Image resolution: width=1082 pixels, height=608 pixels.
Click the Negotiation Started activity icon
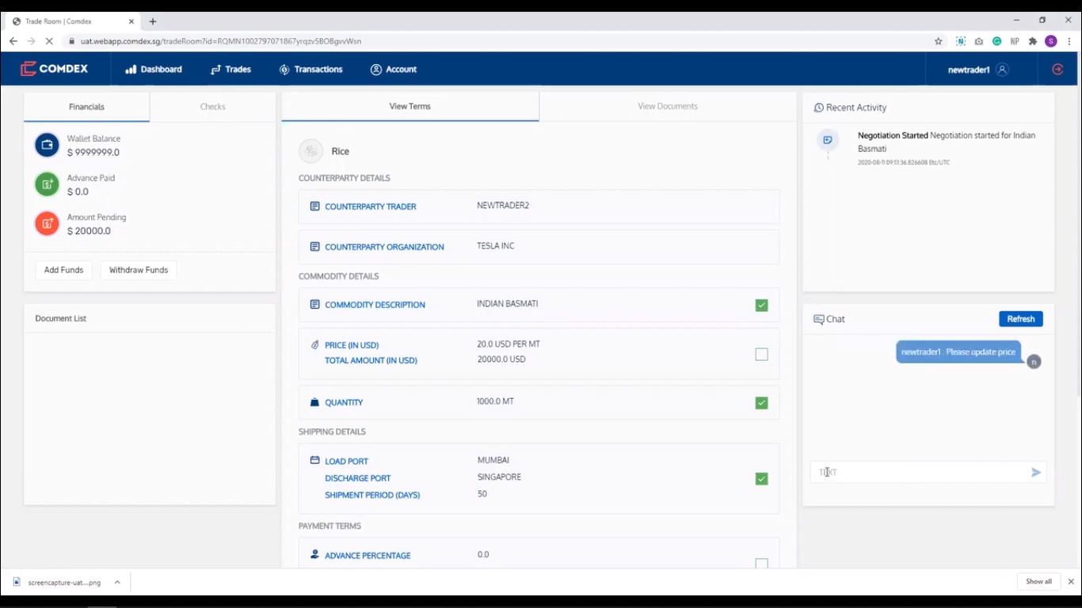[828, 140]
